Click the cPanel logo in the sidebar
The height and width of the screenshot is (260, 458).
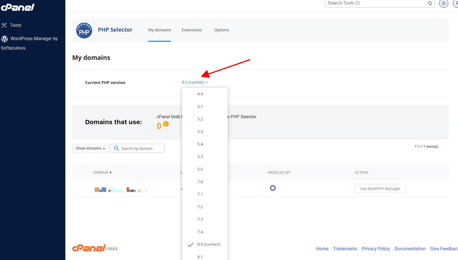[18, 7]
